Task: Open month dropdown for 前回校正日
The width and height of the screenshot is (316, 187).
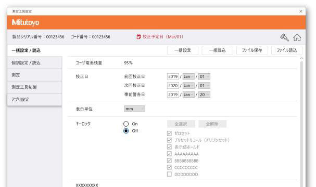Action: [x=188, y=76]
